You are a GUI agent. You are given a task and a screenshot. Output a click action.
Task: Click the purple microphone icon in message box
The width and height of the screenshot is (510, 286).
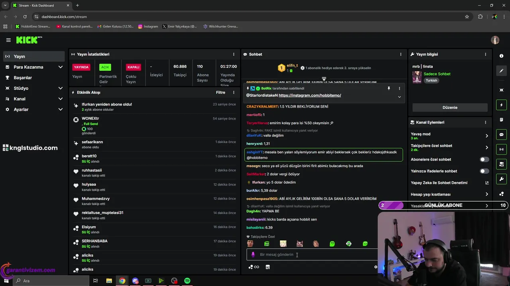click(x=253, y=255)
